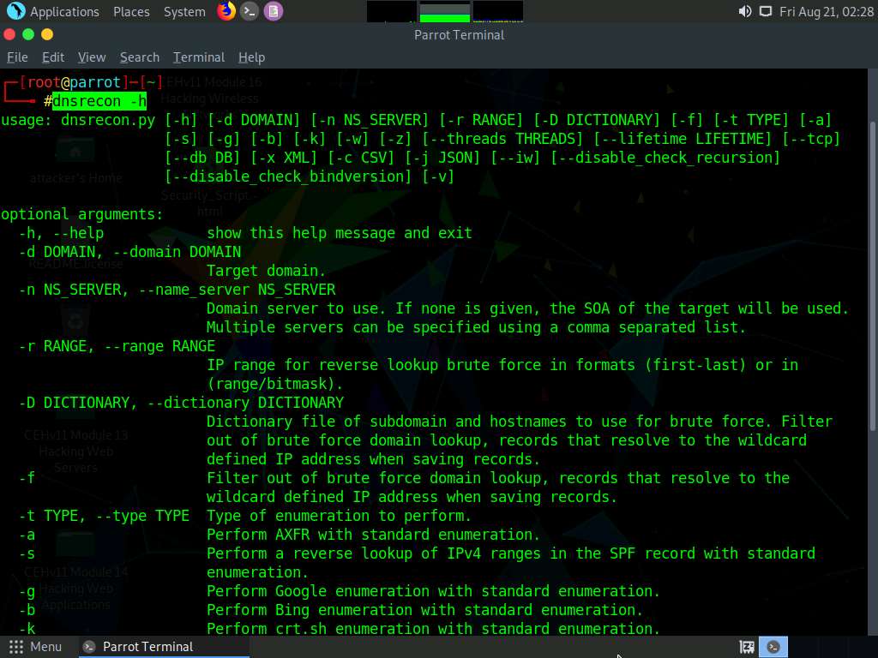
Task: Click '-t TYPE, --type TYPE' option
Action: coord(104,516)
